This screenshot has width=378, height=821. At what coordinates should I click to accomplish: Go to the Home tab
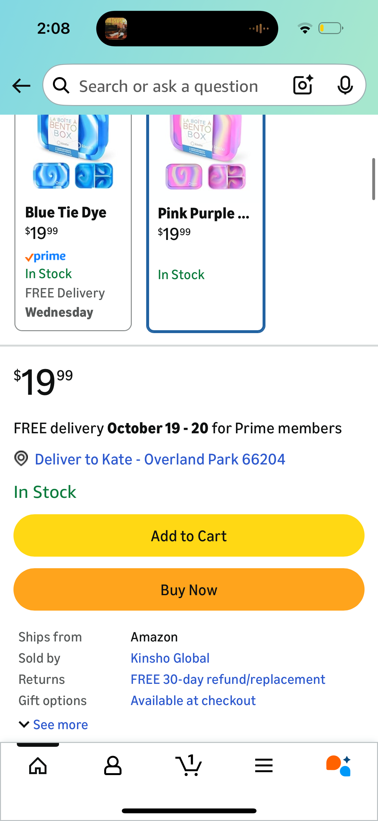click(38, 766)
